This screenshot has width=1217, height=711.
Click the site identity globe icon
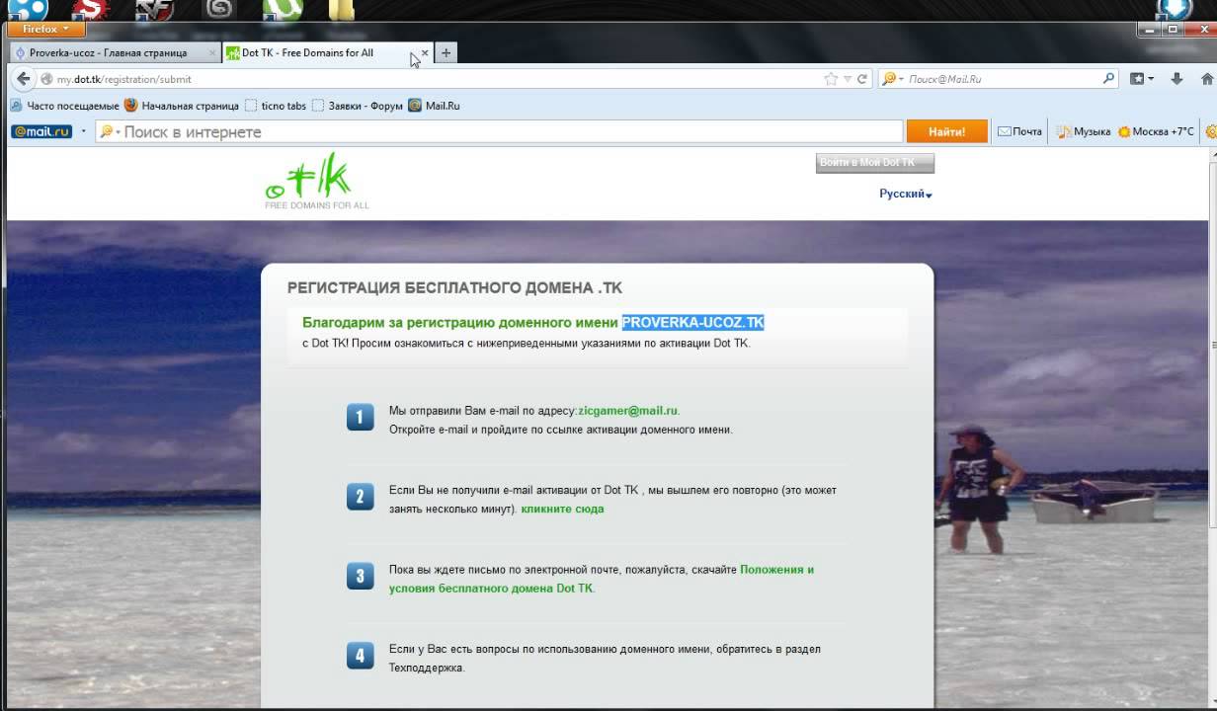(x=46, y=79)
